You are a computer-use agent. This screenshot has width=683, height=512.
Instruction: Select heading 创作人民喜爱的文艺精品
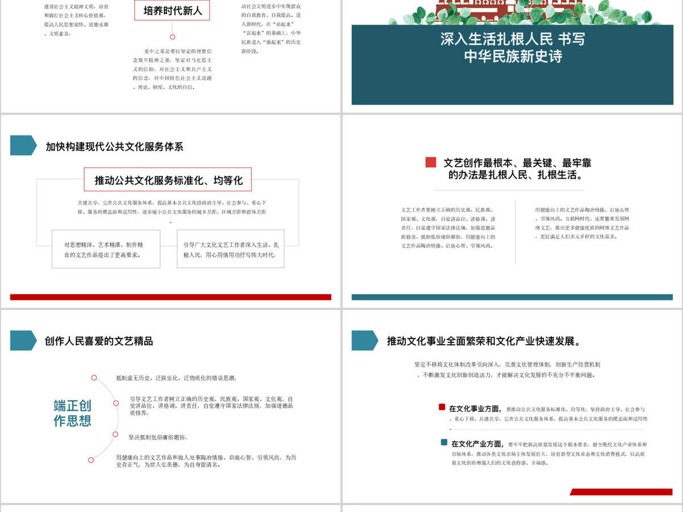coord(99,341)
